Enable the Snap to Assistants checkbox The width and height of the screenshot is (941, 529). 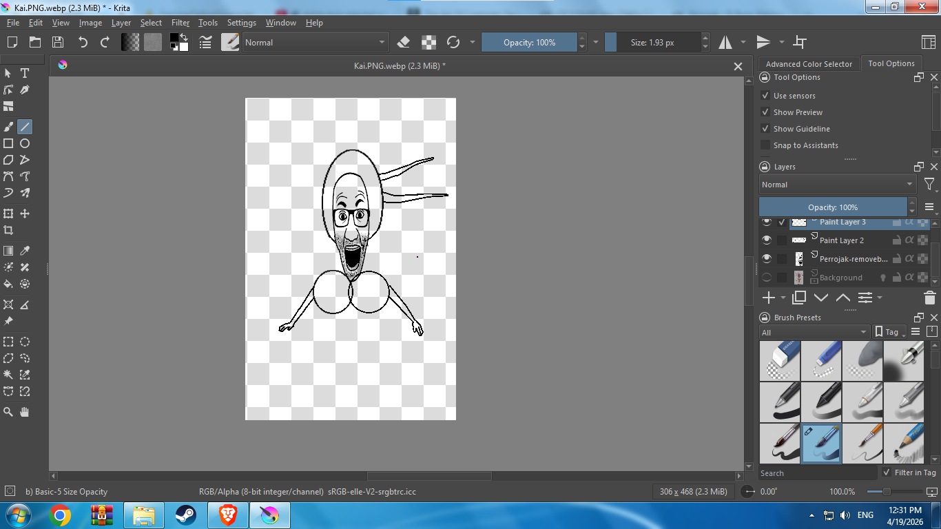pyautogui.click(x=765, y=145)
